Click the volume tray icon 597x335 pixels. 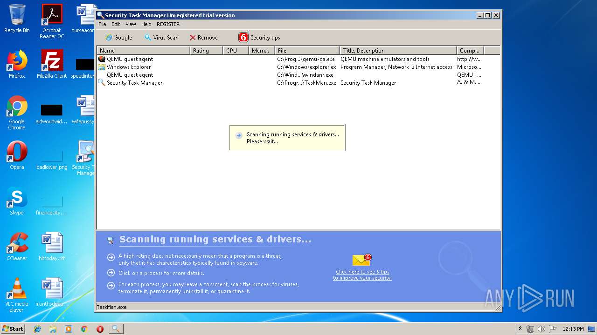[x=541, y=329]
